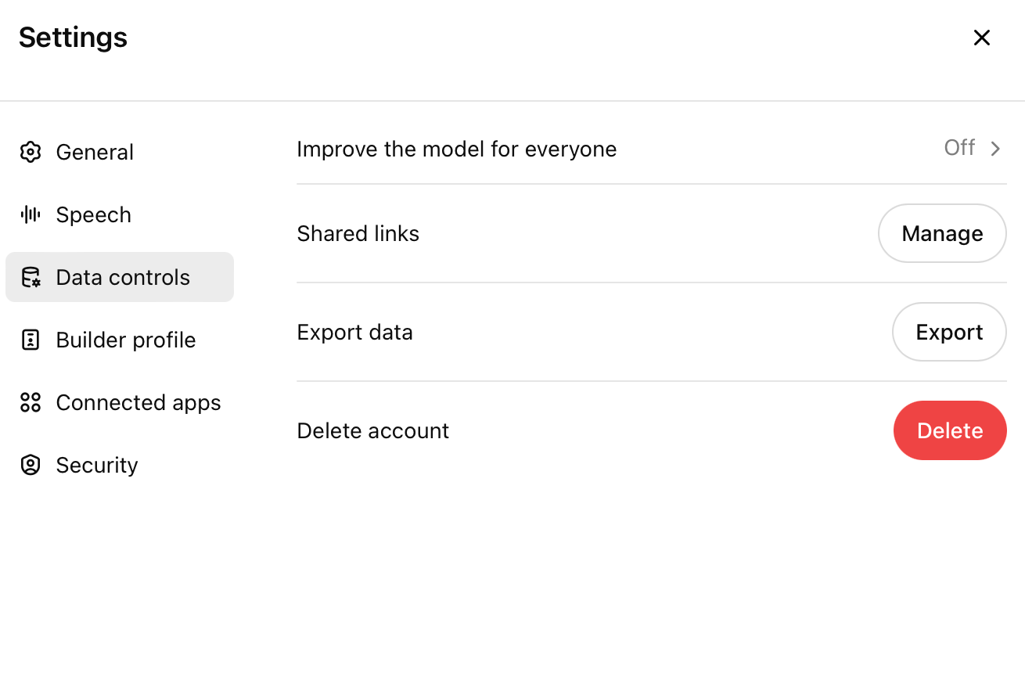Go to Connected apps settings
The width and height of the screenshot is (1025, 673).
(120, 402)
